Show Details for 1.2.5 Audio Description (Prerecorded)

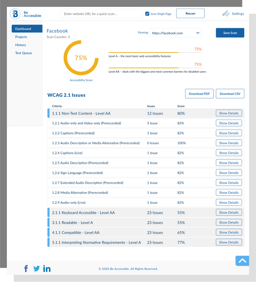point(229,163)
